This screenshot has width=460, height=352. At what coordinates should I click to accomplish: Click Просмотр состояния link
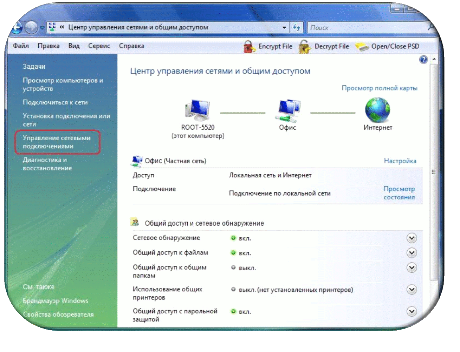pyautogui.click(x=399, y=193)
